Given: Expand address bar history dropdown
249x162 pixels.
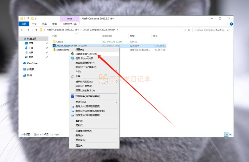Looking at the screenshot, I should (x=185, y=30).
